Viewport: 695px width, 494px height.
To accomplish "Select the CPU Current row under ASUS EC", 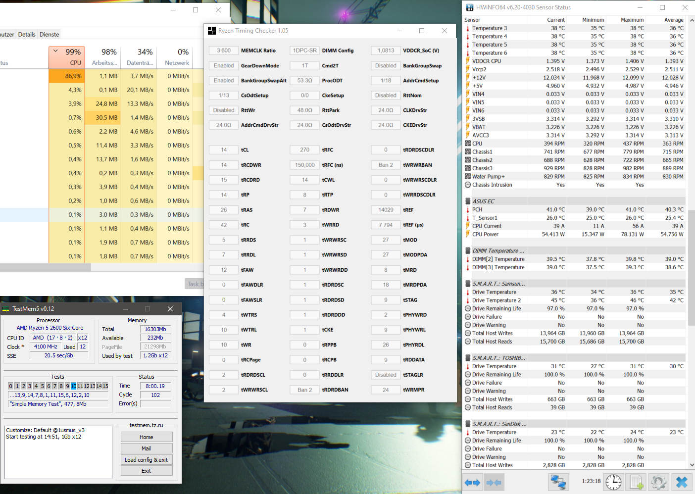I will click(575, 226).
